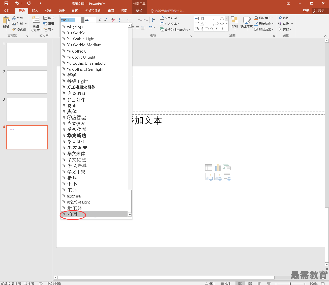Click the Convert to SmartArt button

tap(175, 29)
